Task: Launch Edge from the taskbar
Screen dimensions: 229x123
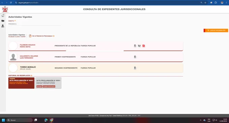Action: [x=46, y=120]
